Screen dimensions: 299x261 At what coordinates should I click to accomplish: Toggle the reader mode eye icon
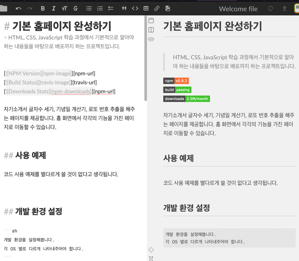pyautogui.click(x=151, y=39)
